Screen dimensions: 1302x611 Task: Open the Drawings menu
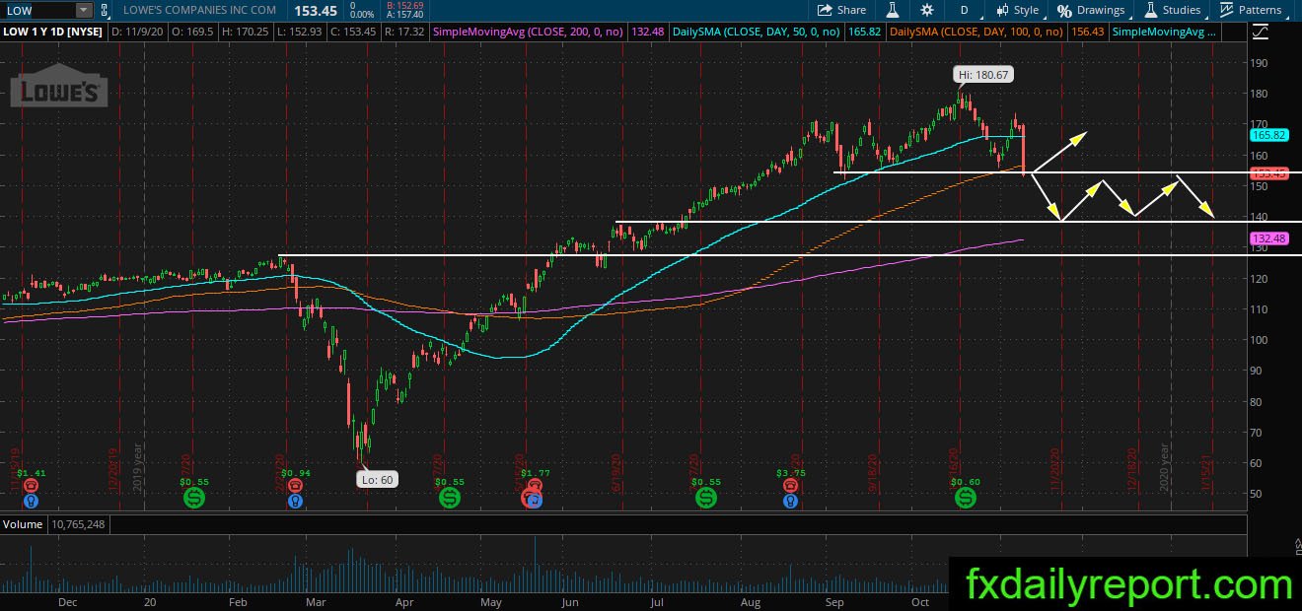click(x=1091, y=10)
